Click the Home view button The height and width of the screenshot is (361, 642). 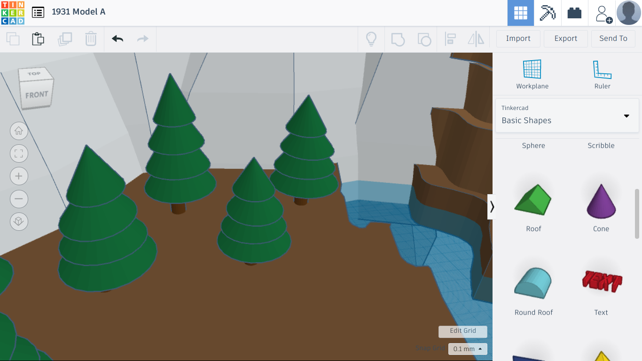pos(19,131)
